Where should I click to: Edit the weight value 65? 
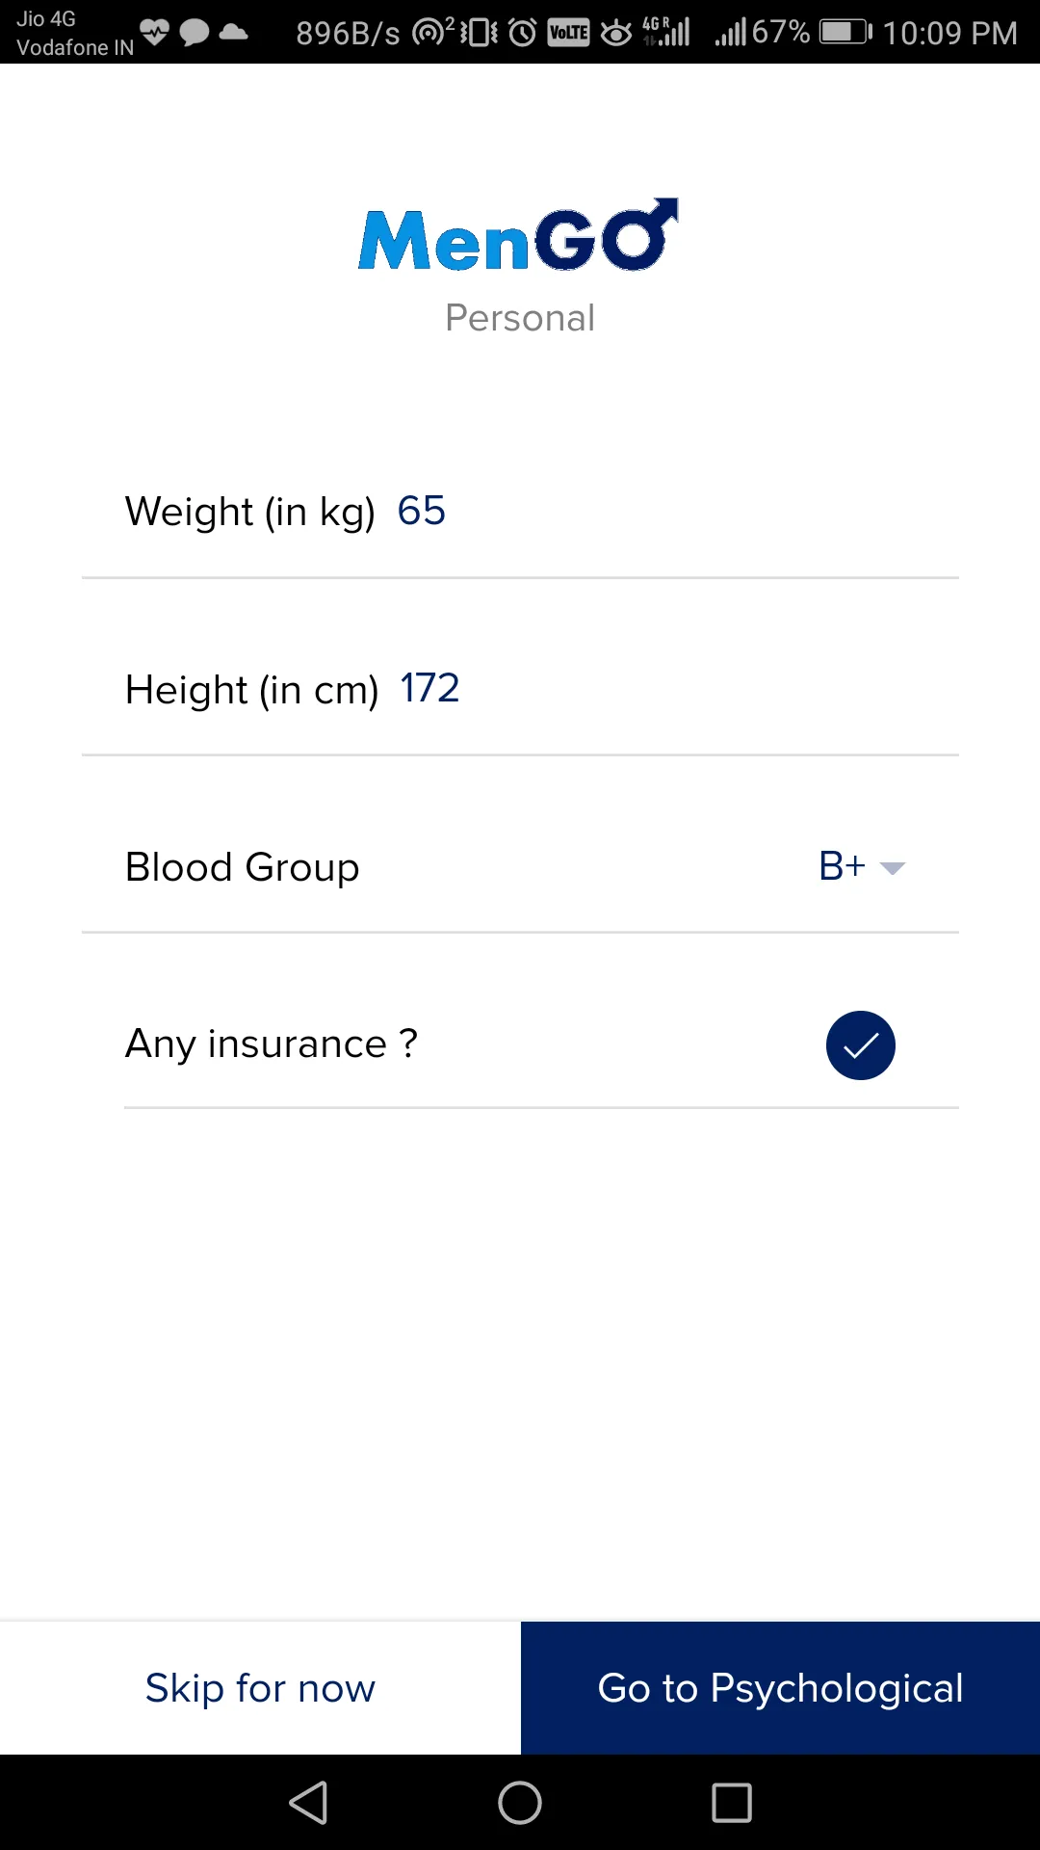coord(422,511)
